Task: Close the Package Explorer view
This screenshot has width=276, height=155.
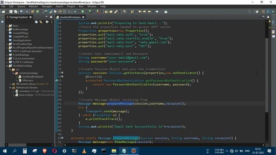Action: coord(31,17)
